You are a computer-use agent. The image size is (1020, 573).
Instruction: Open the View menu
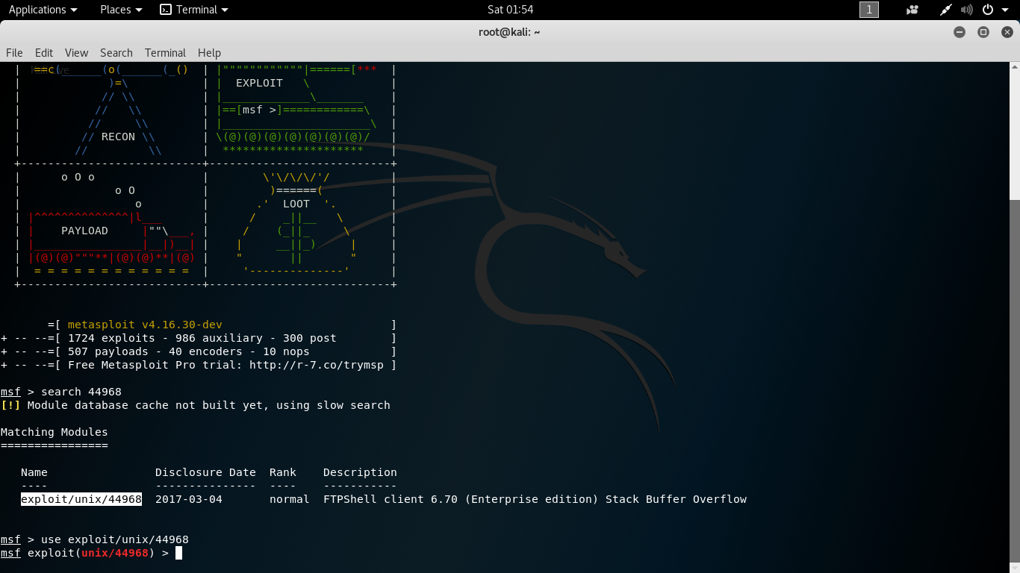[x=76, y=52]
